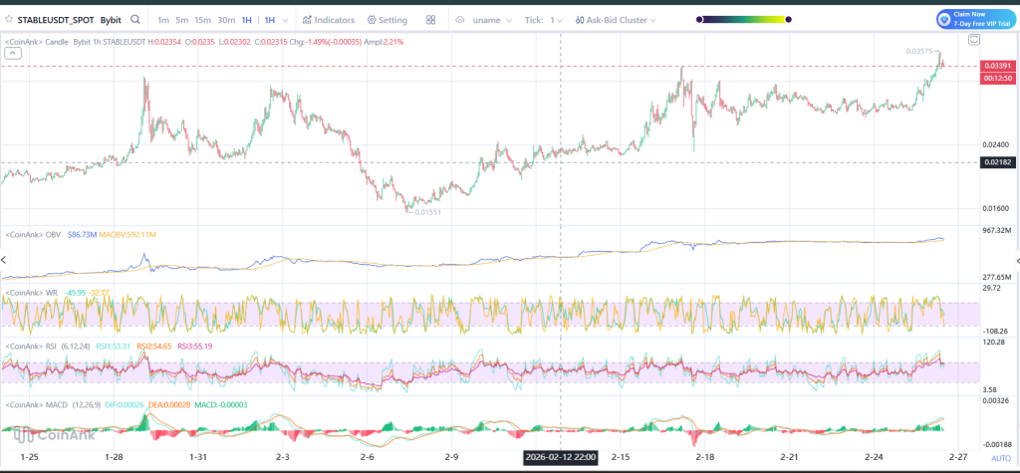Click the cloud save icon beside uname

click(461, 19)
